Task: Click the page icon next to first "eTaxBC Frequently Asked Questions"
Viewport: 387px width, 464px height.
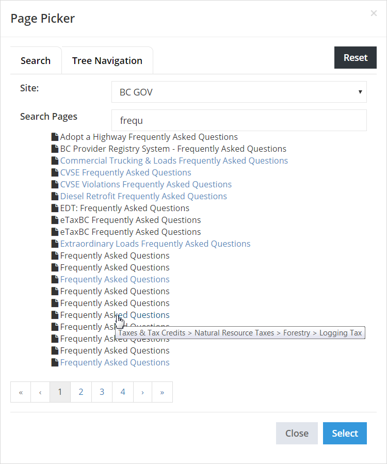Action: (55, 220)
